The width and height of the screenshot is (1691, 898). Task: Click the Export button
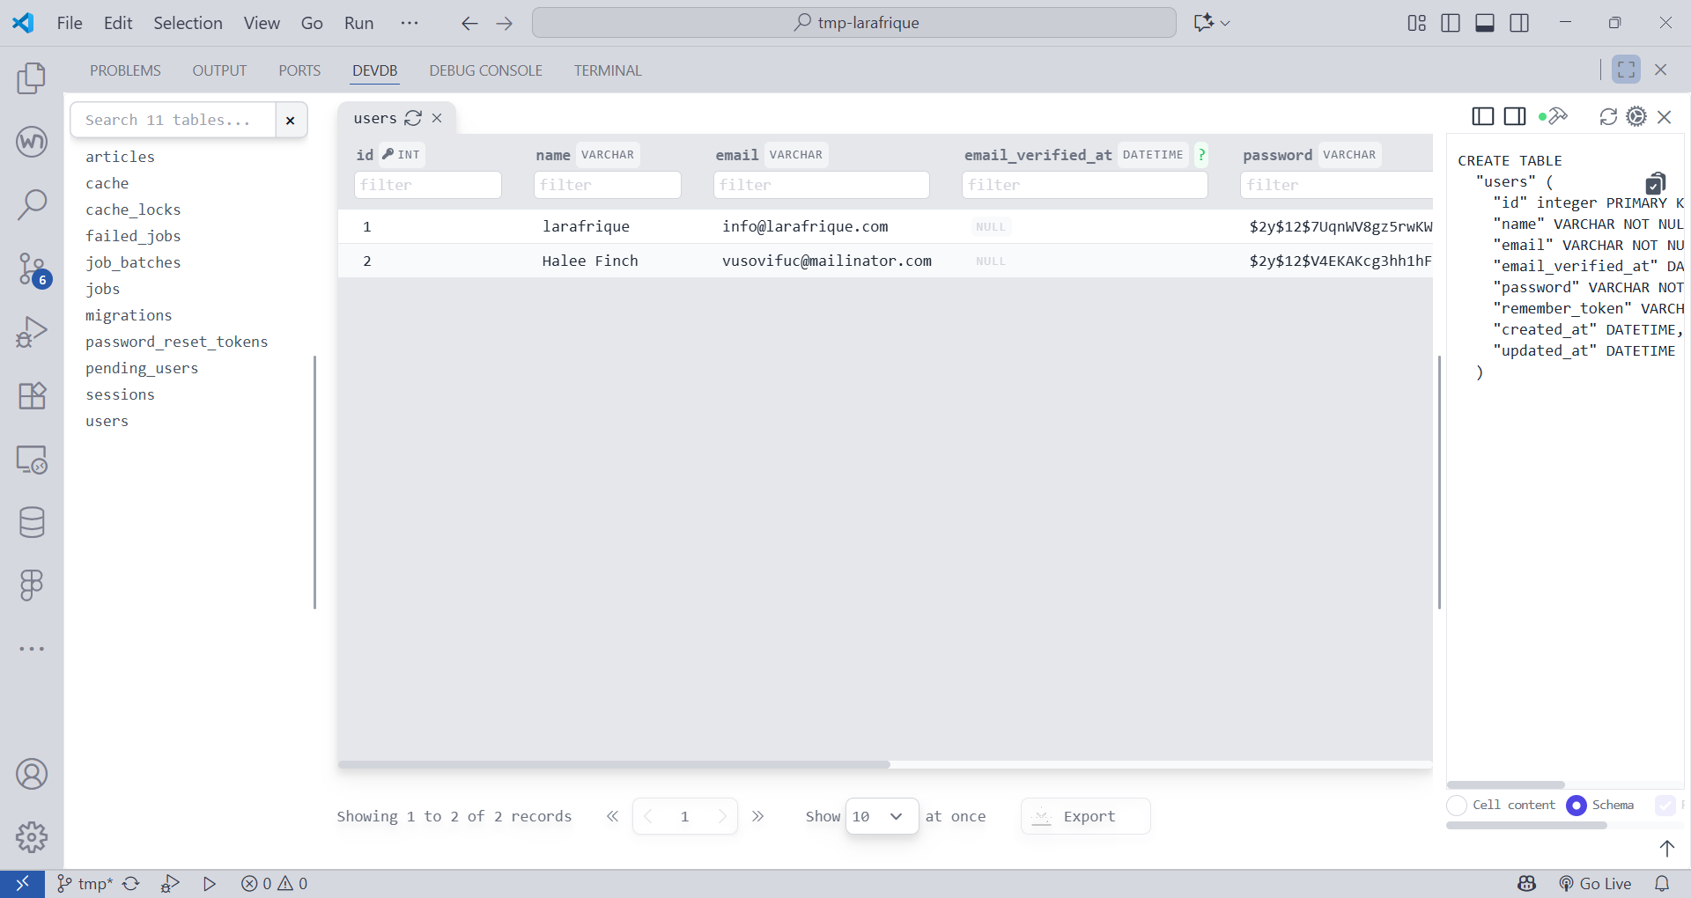point(1084,816)
